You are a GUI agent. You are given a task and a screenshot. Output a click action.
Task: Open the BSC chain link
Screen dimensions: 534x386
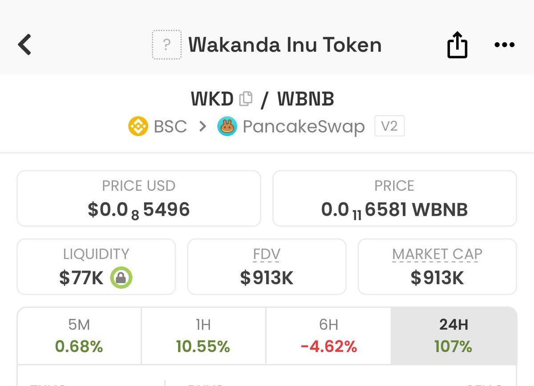point(170,127)
